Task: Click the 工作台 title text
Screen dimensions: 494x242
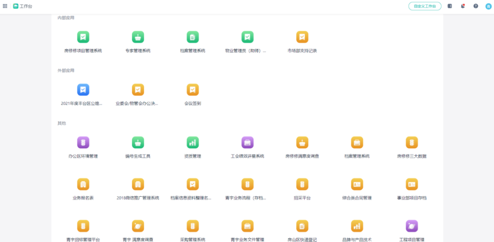Action: point(26,6)
